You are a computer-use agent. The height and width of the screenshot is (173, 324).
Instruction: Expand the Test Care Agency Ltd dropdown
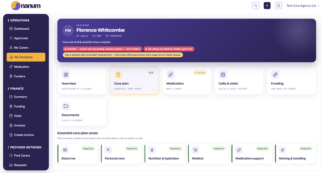click(303, 6)
